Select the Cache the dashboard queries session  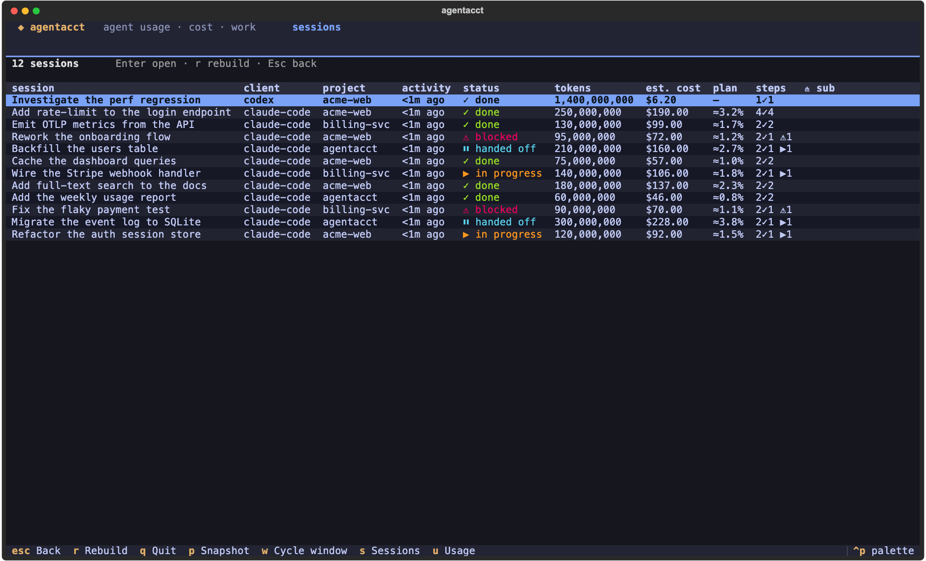463,161
